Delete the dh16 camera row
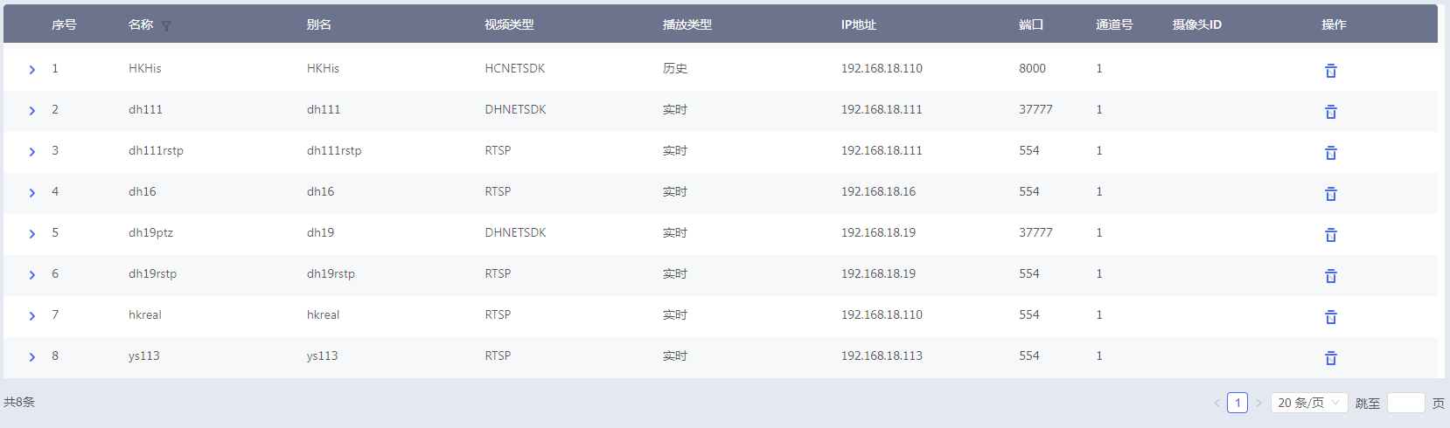1450x428 pixels. click(1330, 194)
